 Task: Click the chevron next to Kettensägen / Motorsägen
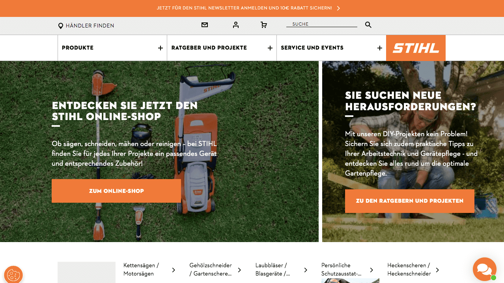174,270
